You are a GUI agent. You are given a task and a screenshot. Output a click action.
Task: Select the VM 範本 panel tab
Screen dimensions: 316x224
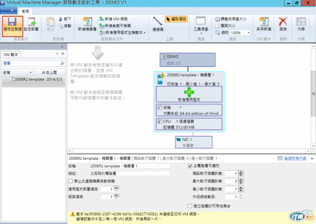(x=11, y=55)
